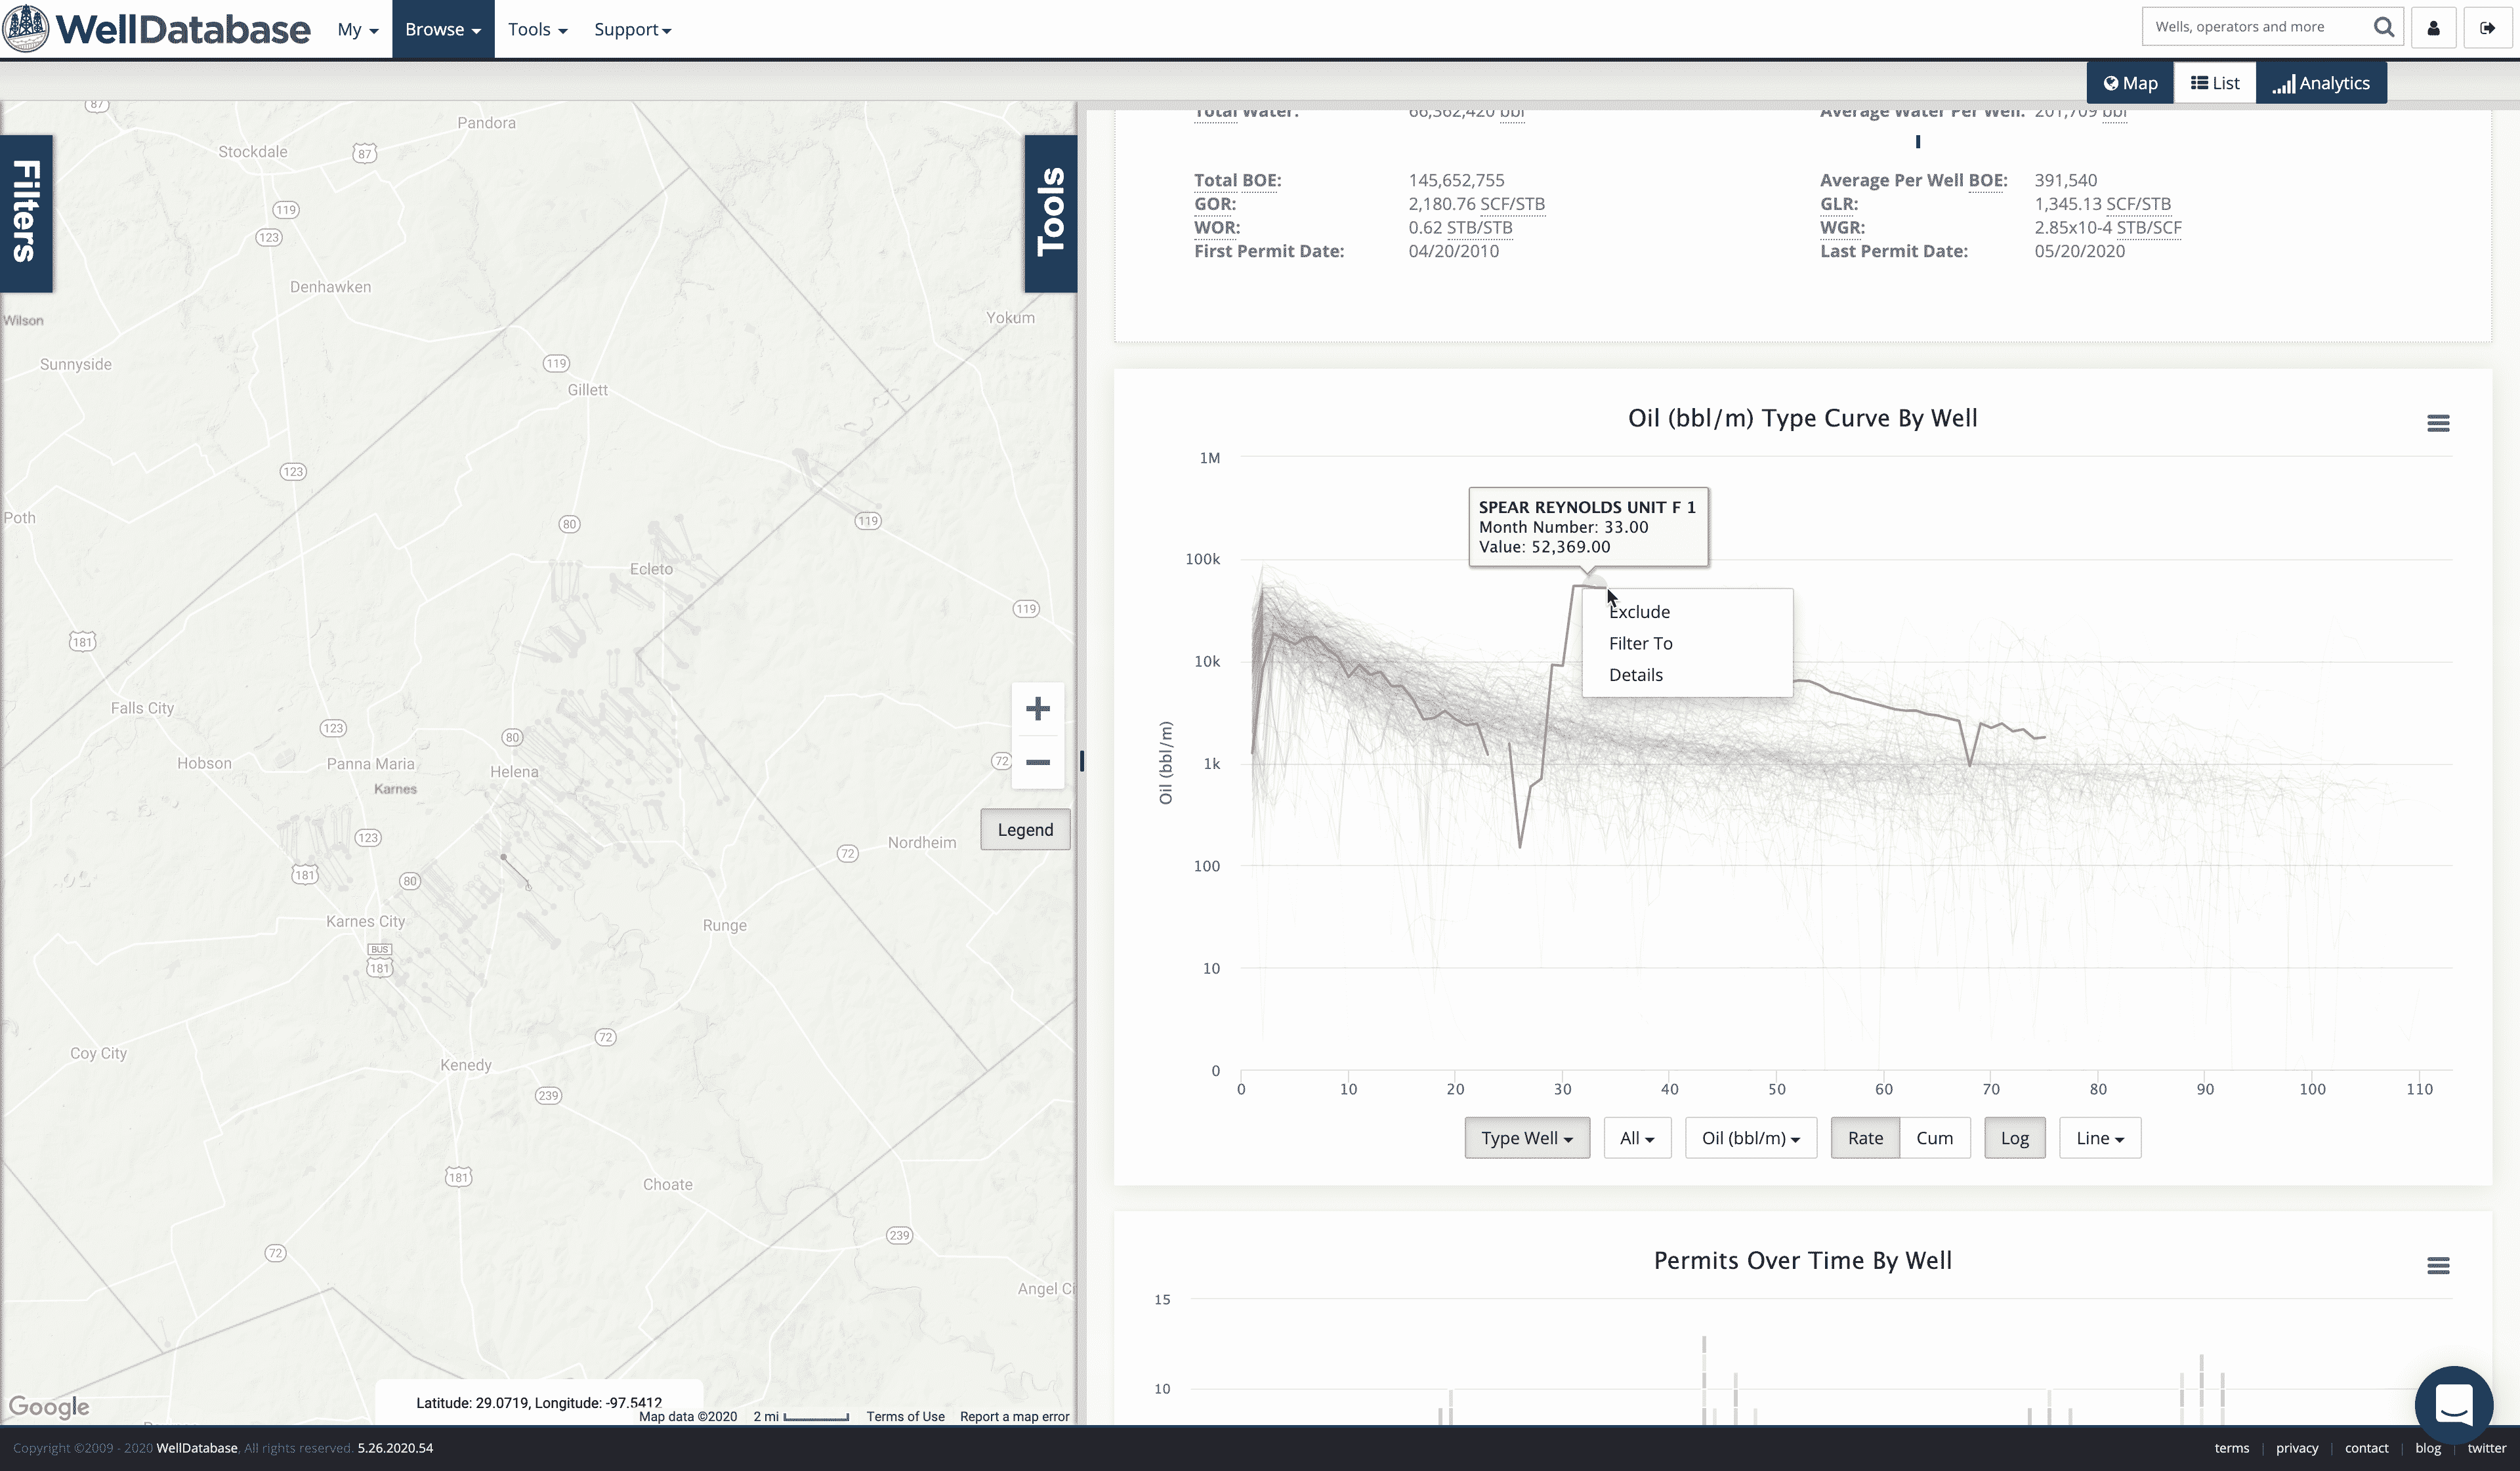
Task: Select the Rate mode button
Action: [x=1864, y=1138]
